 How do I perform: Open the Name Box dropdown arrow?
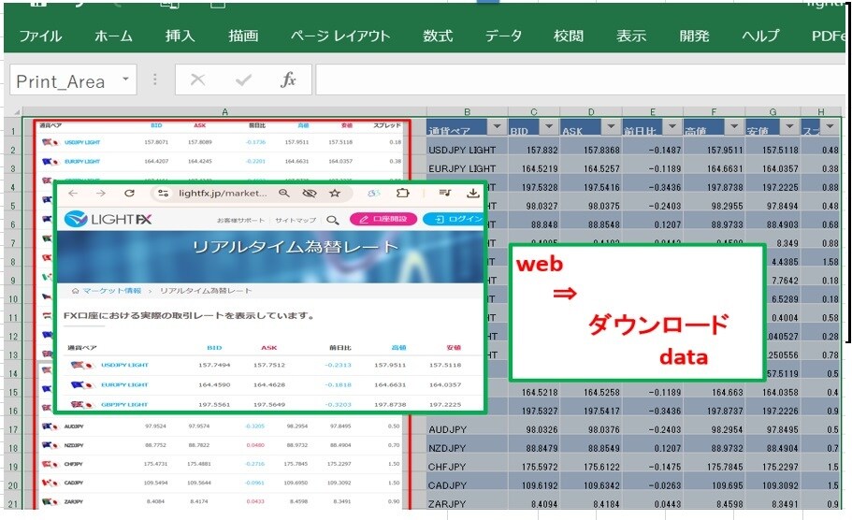(125, 79)
